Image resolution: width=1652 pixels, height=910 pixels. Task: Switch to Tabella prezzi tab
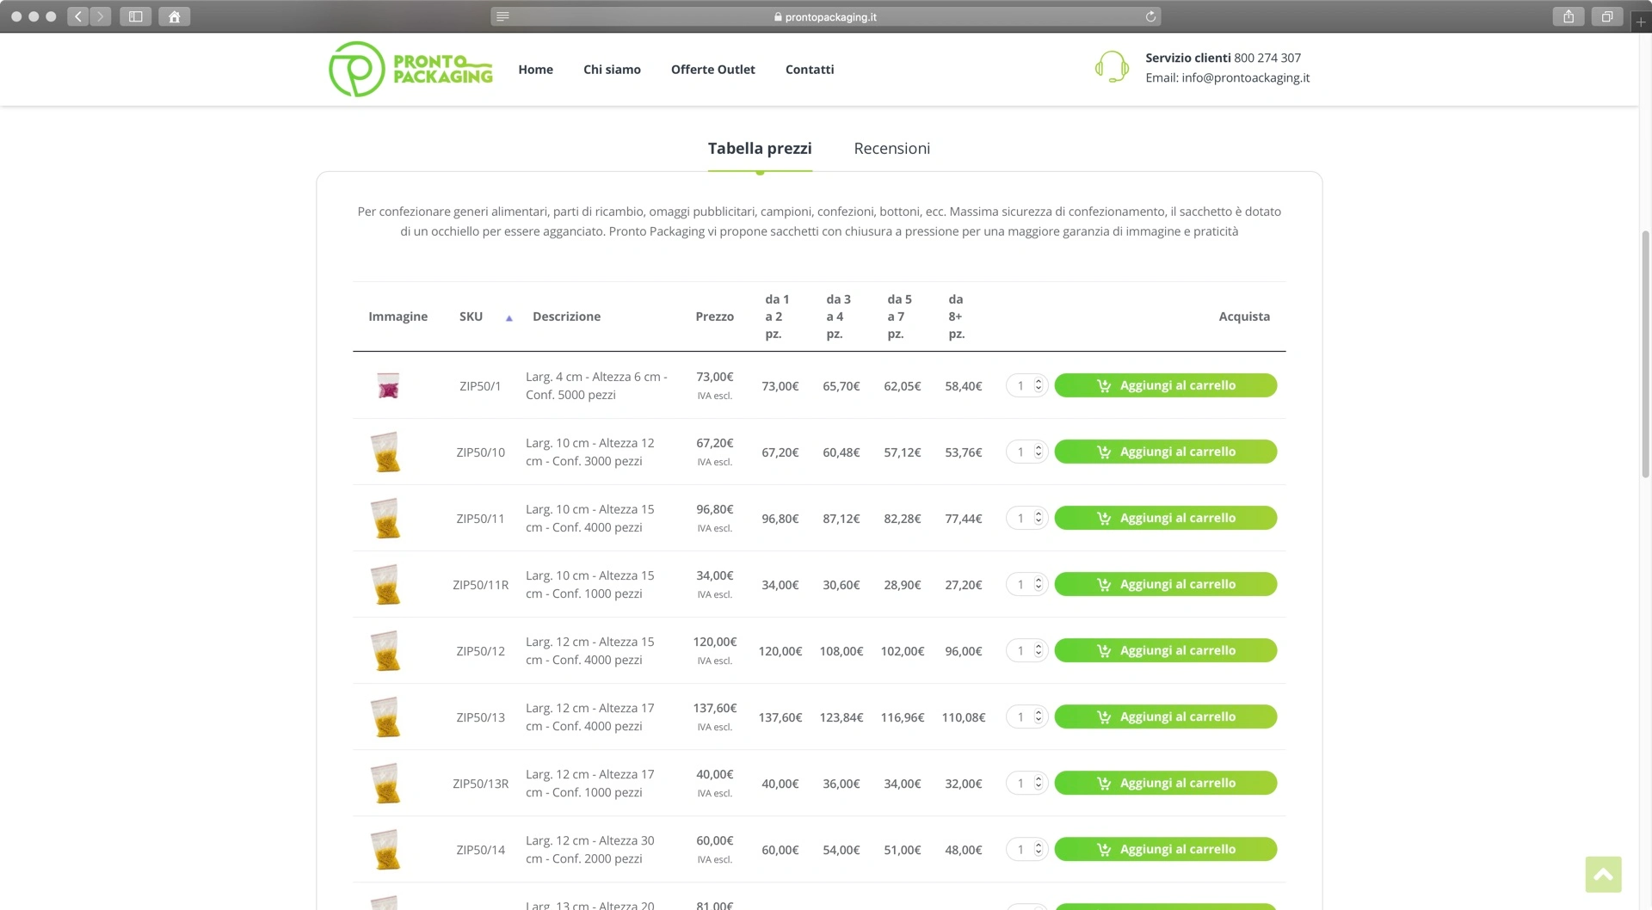(760, 149)
